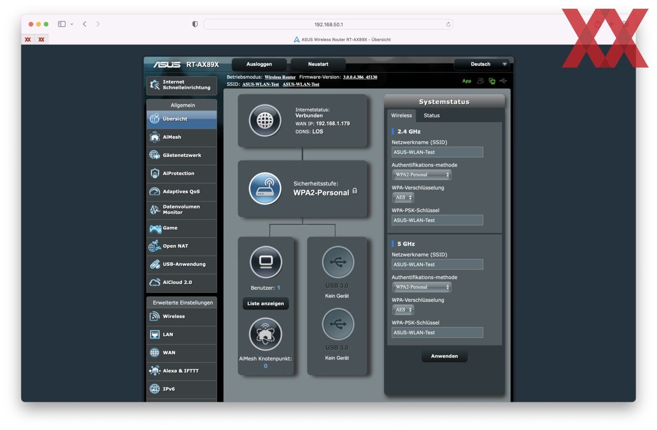
Task: Click the first ASUS-WLAN-Test SSID link
Action: [260, 85]
